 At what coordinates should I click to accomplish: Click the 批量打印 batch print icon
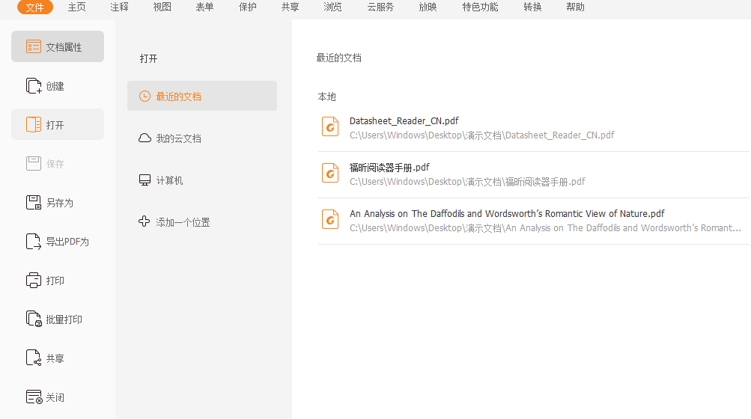coord(34,319)
